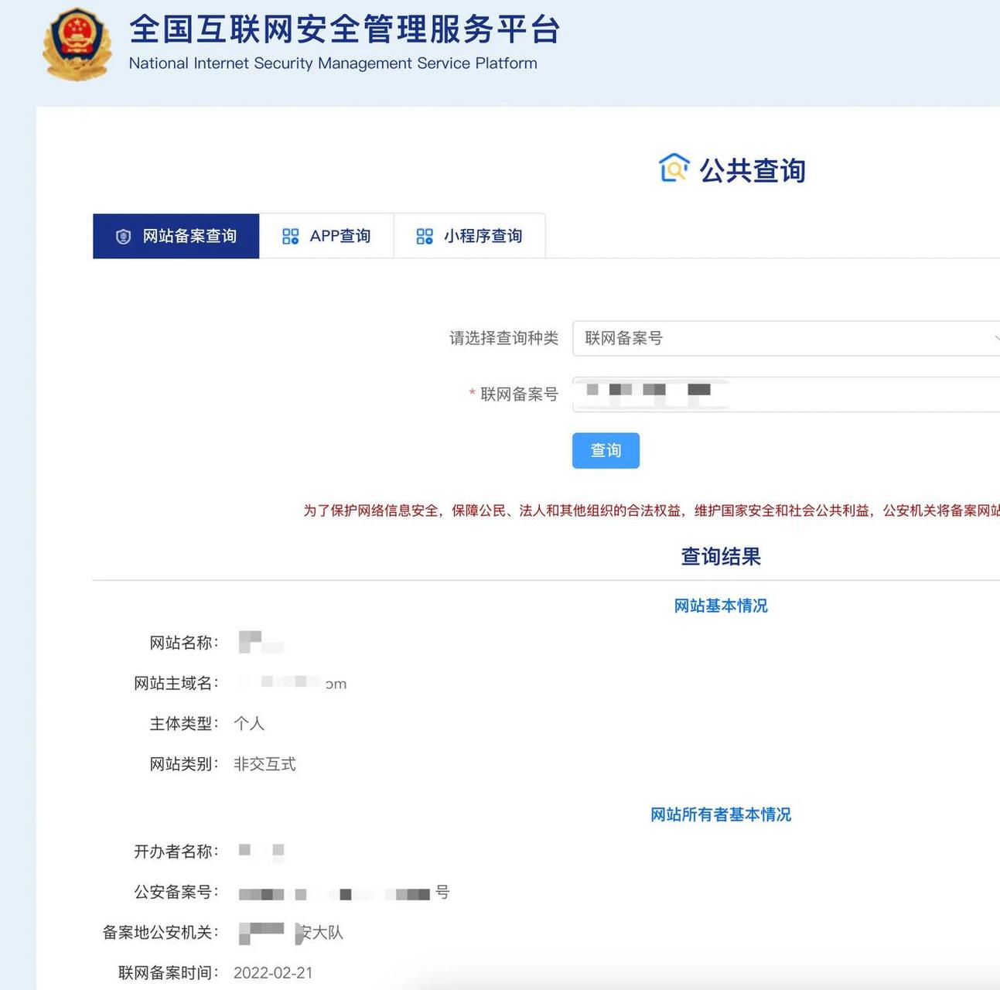This screenshot has height=990, width=1000.
Task: Click the 网站所有者基本情况 section title
Action: 721,814
